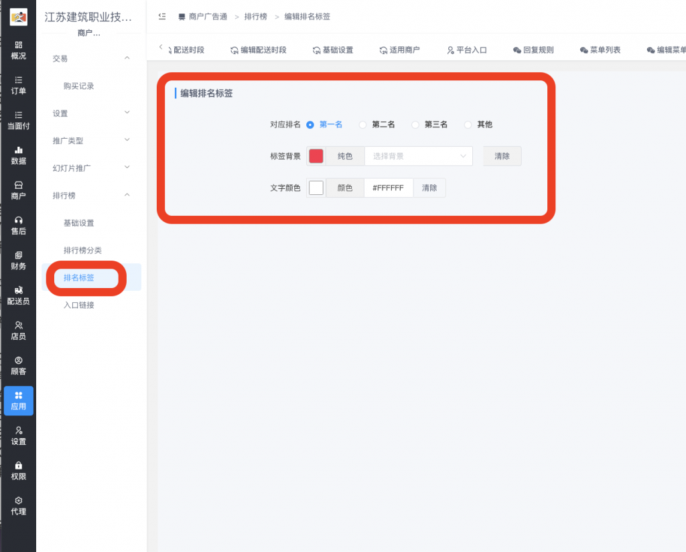Click the 权限 (Permissions) lock icon
Screen dimensions: 686x552
tap(19, 469)
